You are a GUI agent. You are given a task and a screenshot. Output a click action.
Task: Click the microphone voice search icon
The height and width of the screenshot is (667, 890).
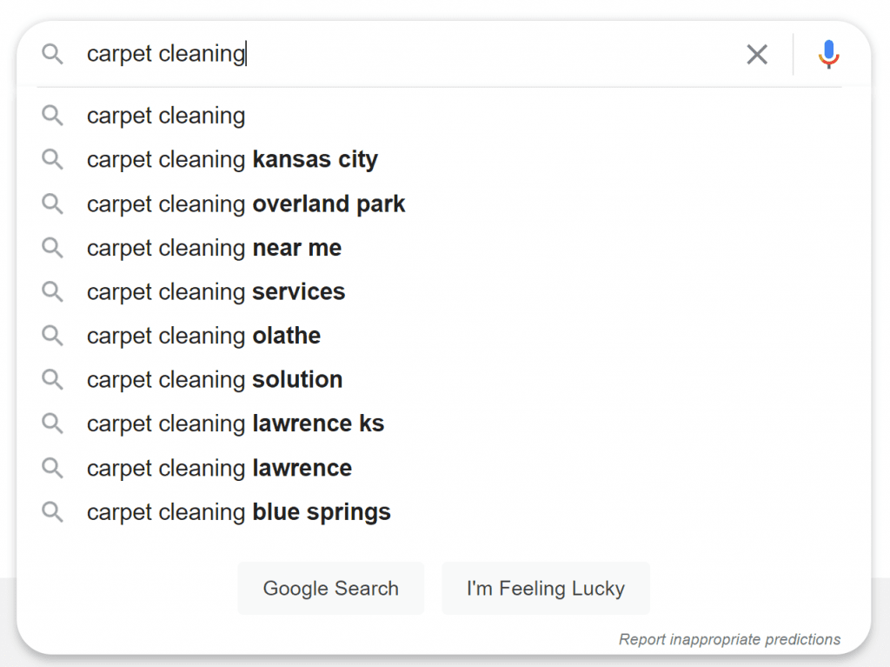click(x=828, y=55)
